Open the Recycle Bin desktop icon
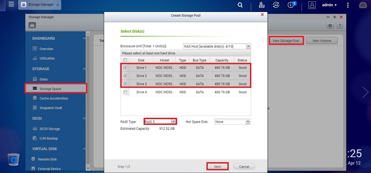This screenshot has width=371, height=173. coord(13,159)
